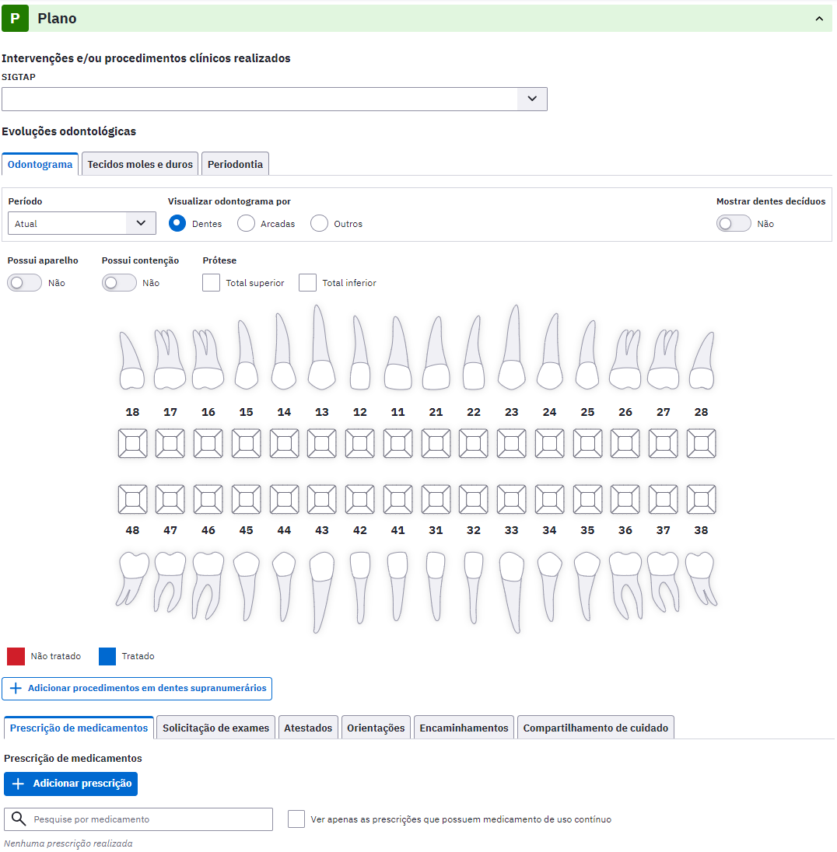Click surface diagram for tooth 45
Screen dimensions: 837x852
[x=246, y=499]
